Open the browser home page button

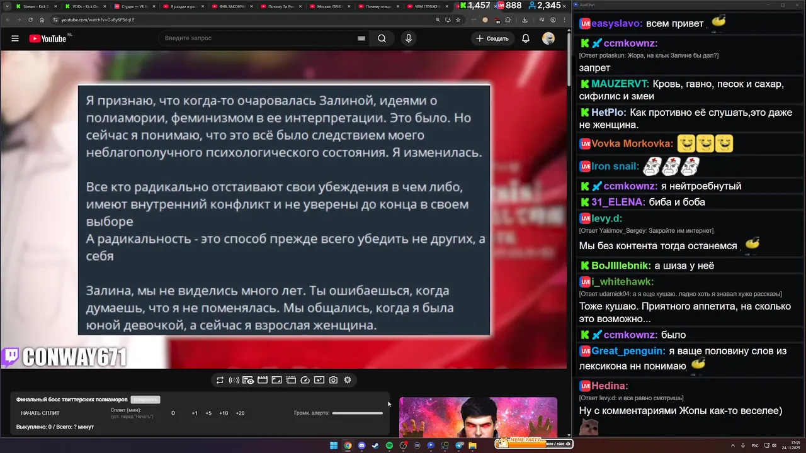tap(42, 20)
